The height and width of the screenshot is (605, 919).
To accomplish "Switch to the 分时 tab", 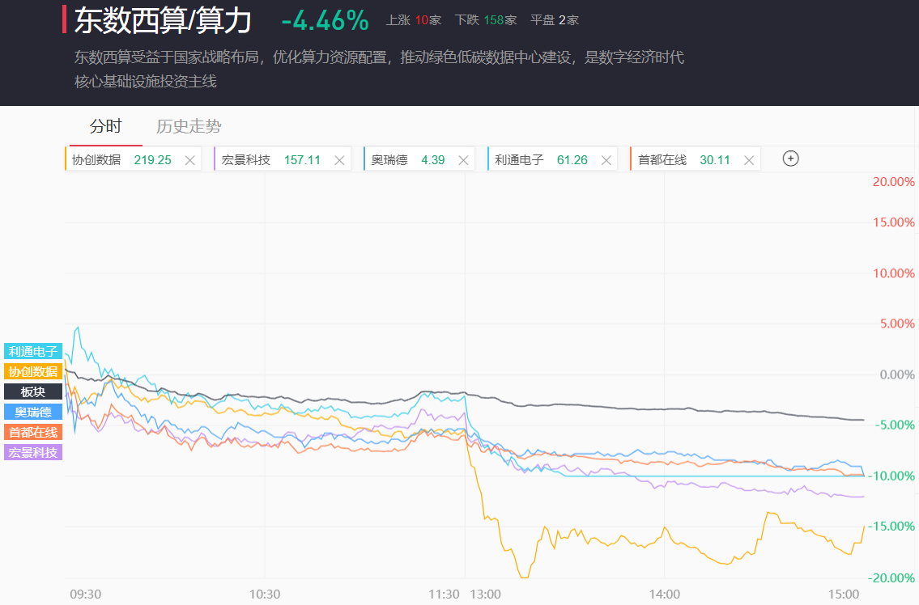I will 105,126.
